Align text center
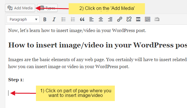This screenshot has width=187, height=108. coord(101,19)
